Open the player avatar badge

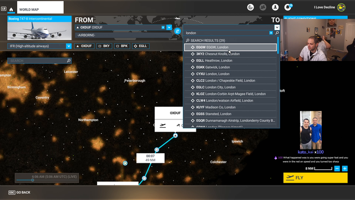point(341,7)
